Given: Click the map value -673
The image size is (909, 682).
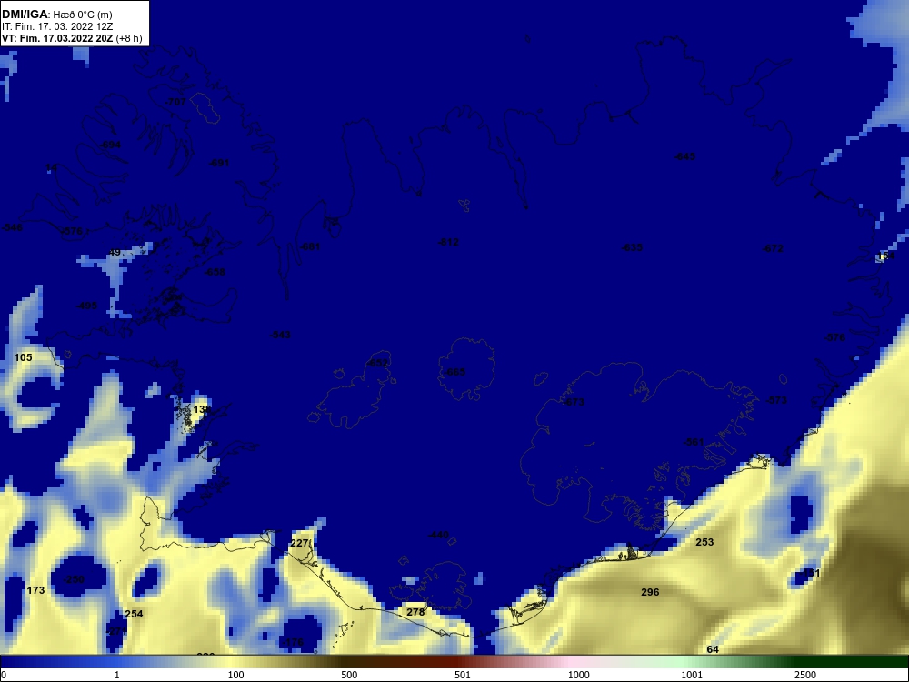Looking at the screenshot, I should tap(574, 403).
